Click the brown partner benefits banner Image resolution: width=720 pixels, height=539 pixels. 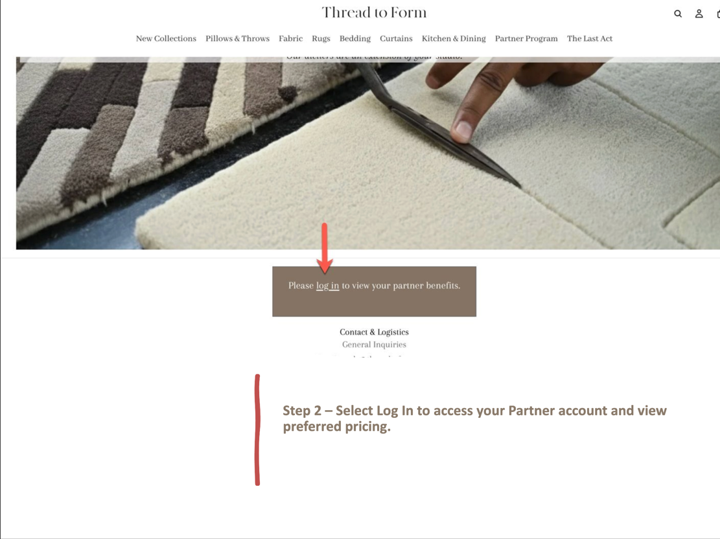[374, 292]
